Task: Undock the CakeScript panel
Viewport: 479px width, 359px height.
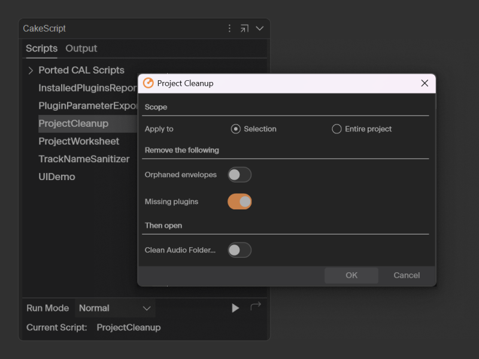Action: (x=244, y=28)
